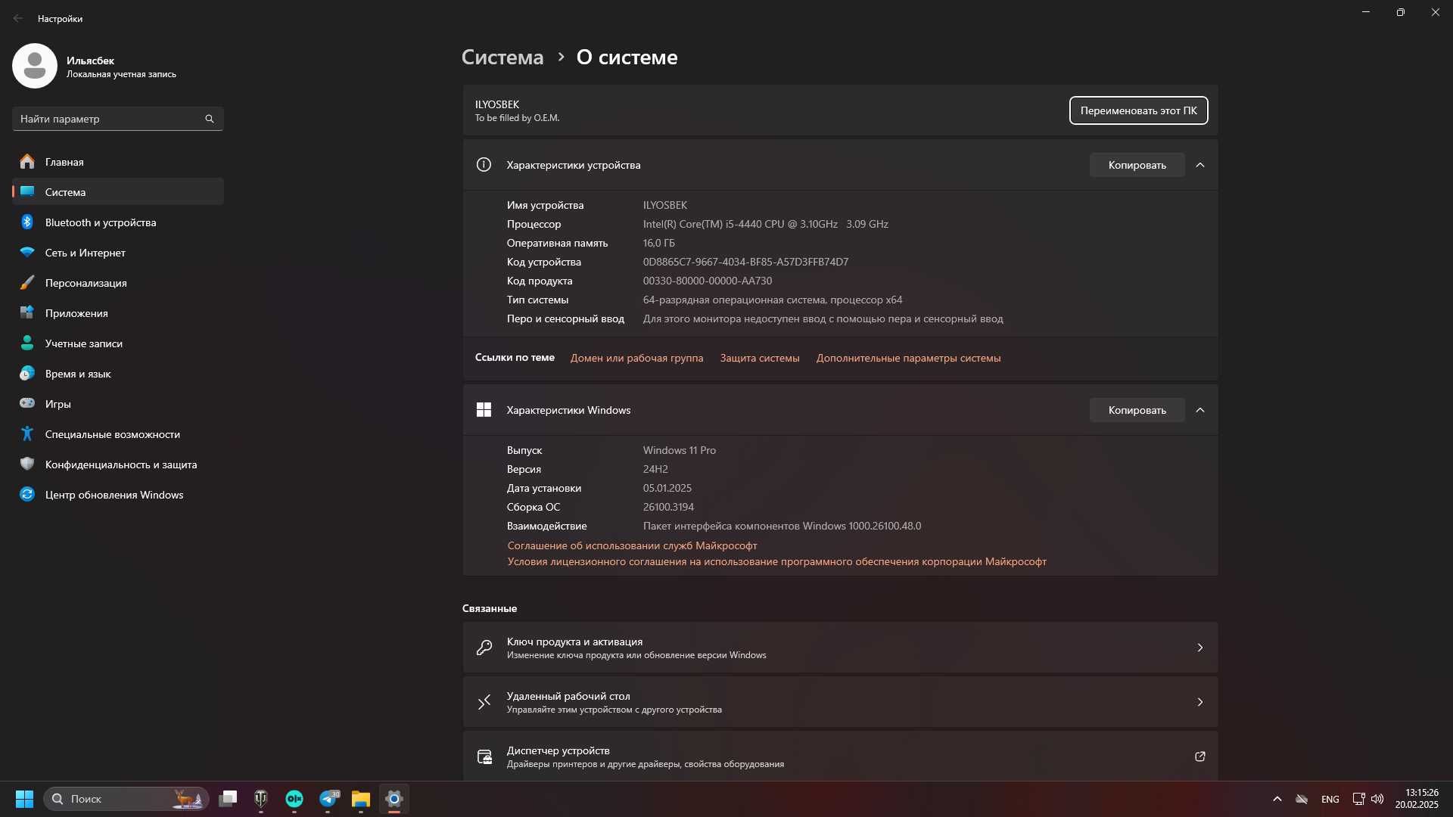This screenshot has width=1453, height=817.
Task: Select Приложения in the sidebar
Action: point(117,313)
